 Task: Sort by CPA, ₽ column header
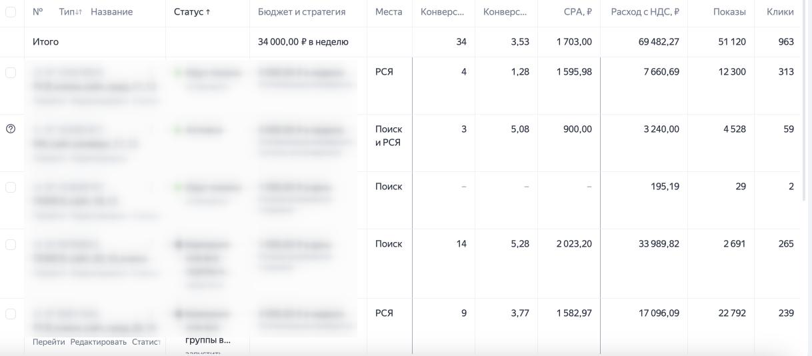pos(577,12)
